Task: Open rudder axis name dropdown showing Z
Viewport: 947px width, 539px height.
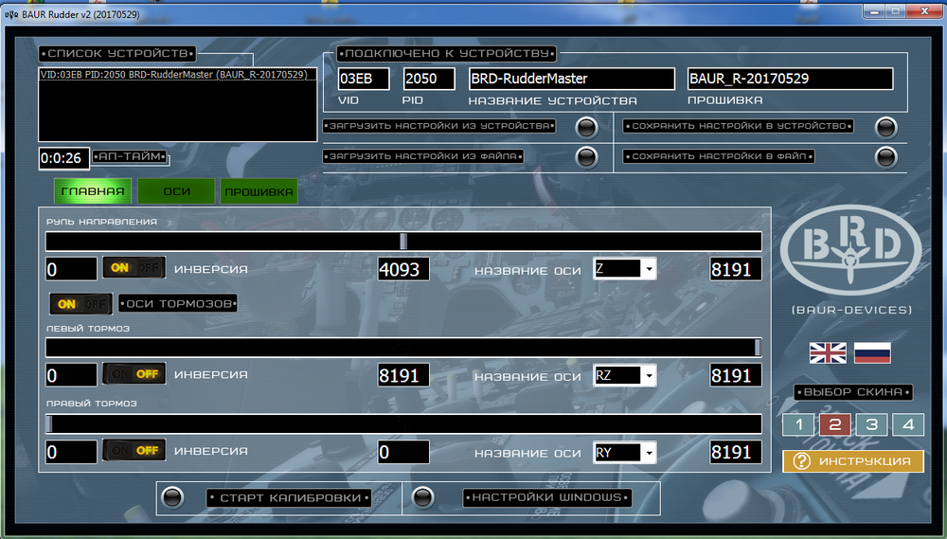Action: click(624, 269)
